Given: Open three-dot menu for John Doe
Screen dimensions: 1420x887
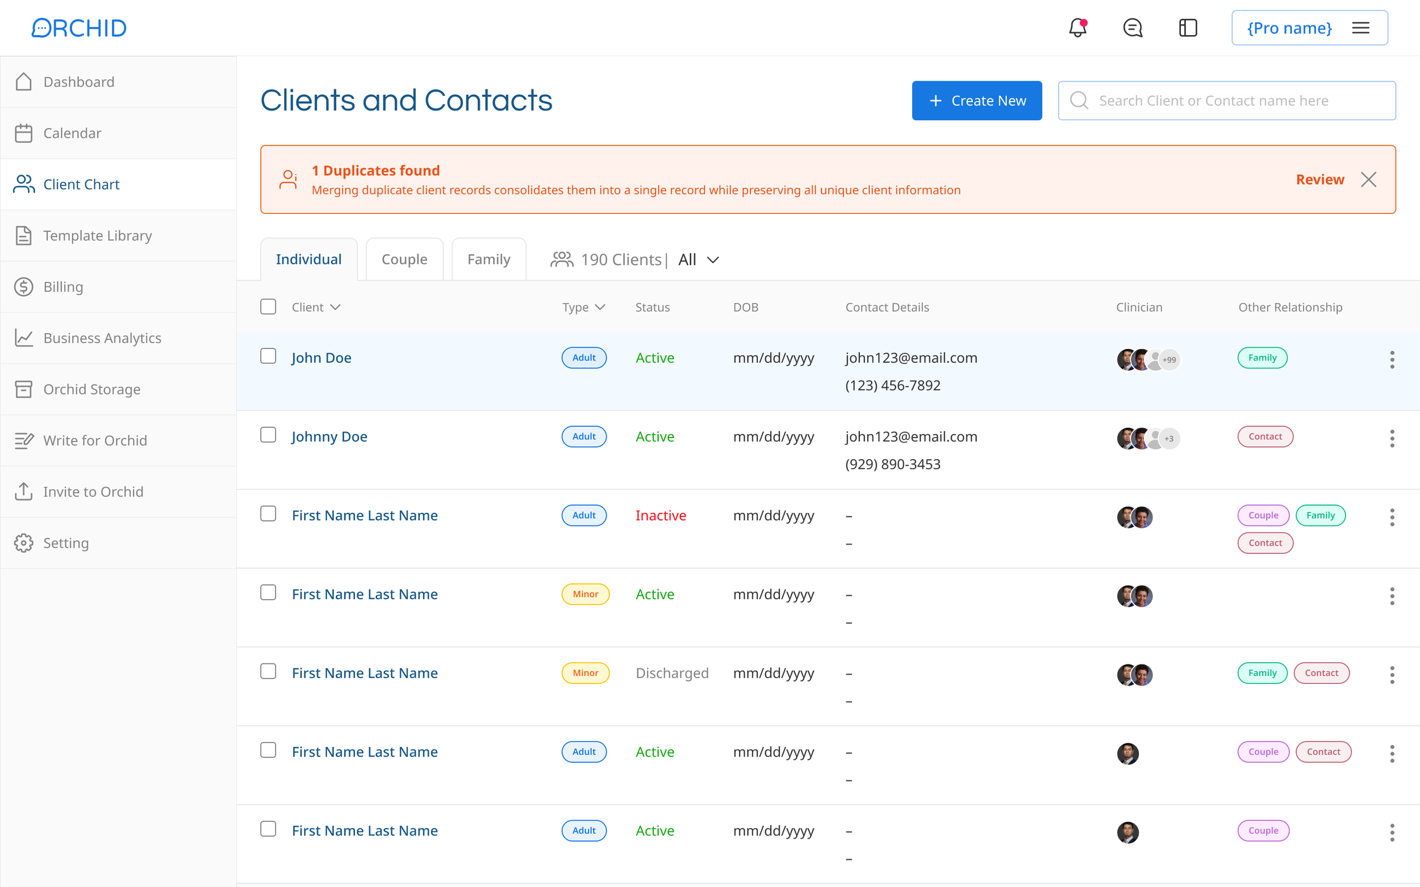Looking at the screenshot, I should pos(1391,360).
